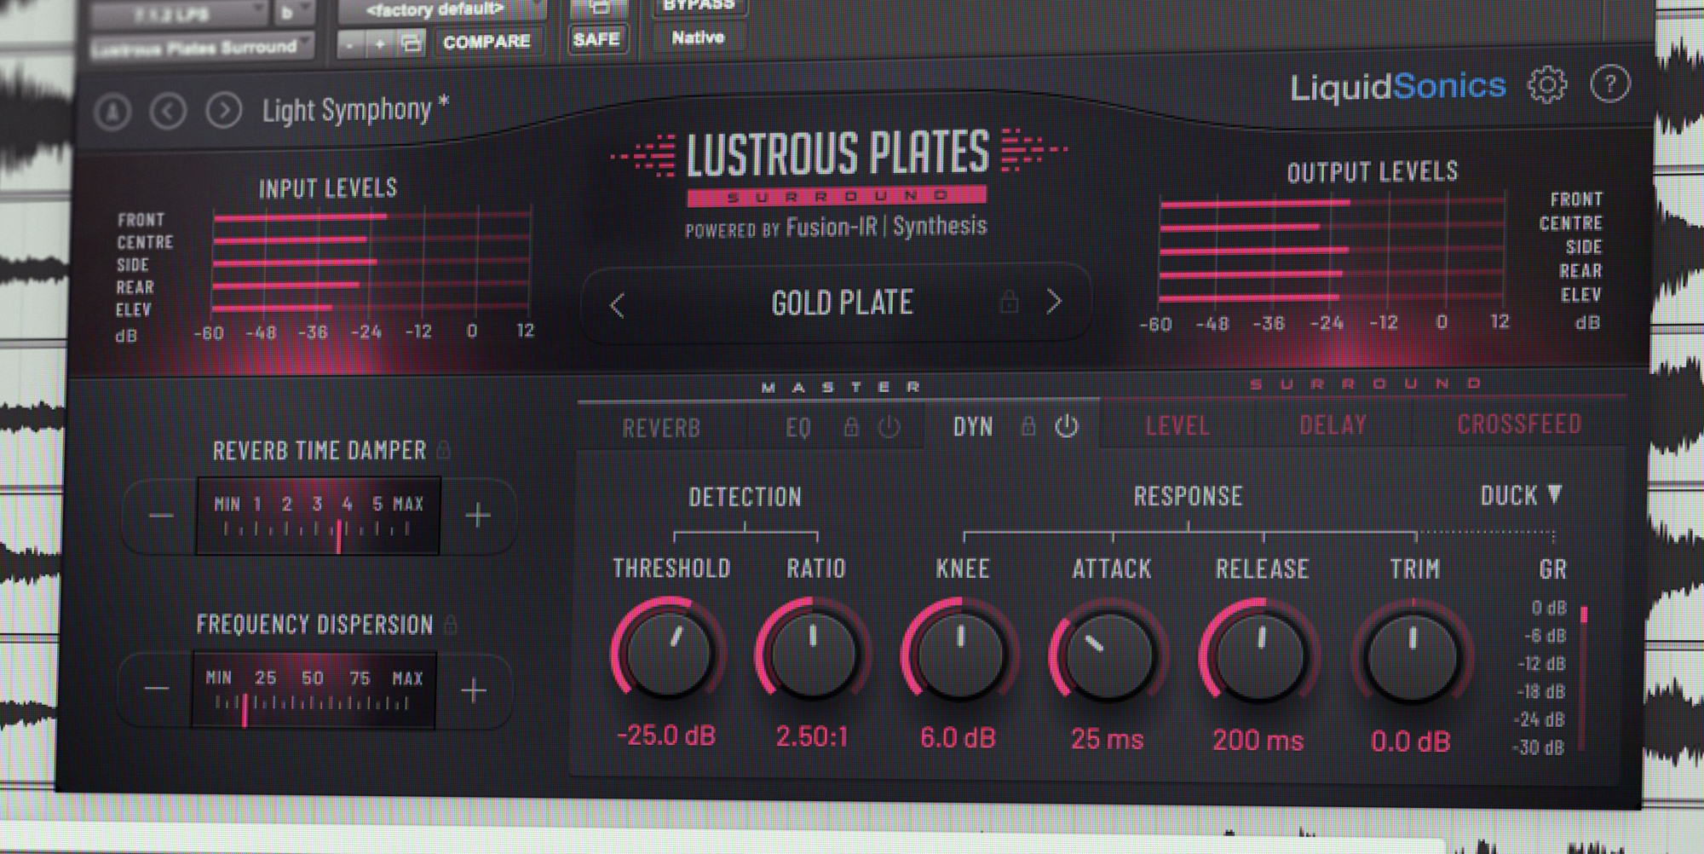The width and height of the screenshot is (1704, 854).
Task: Click the preset folder icon left of COMPARE
Action: [x=412, y=43]
